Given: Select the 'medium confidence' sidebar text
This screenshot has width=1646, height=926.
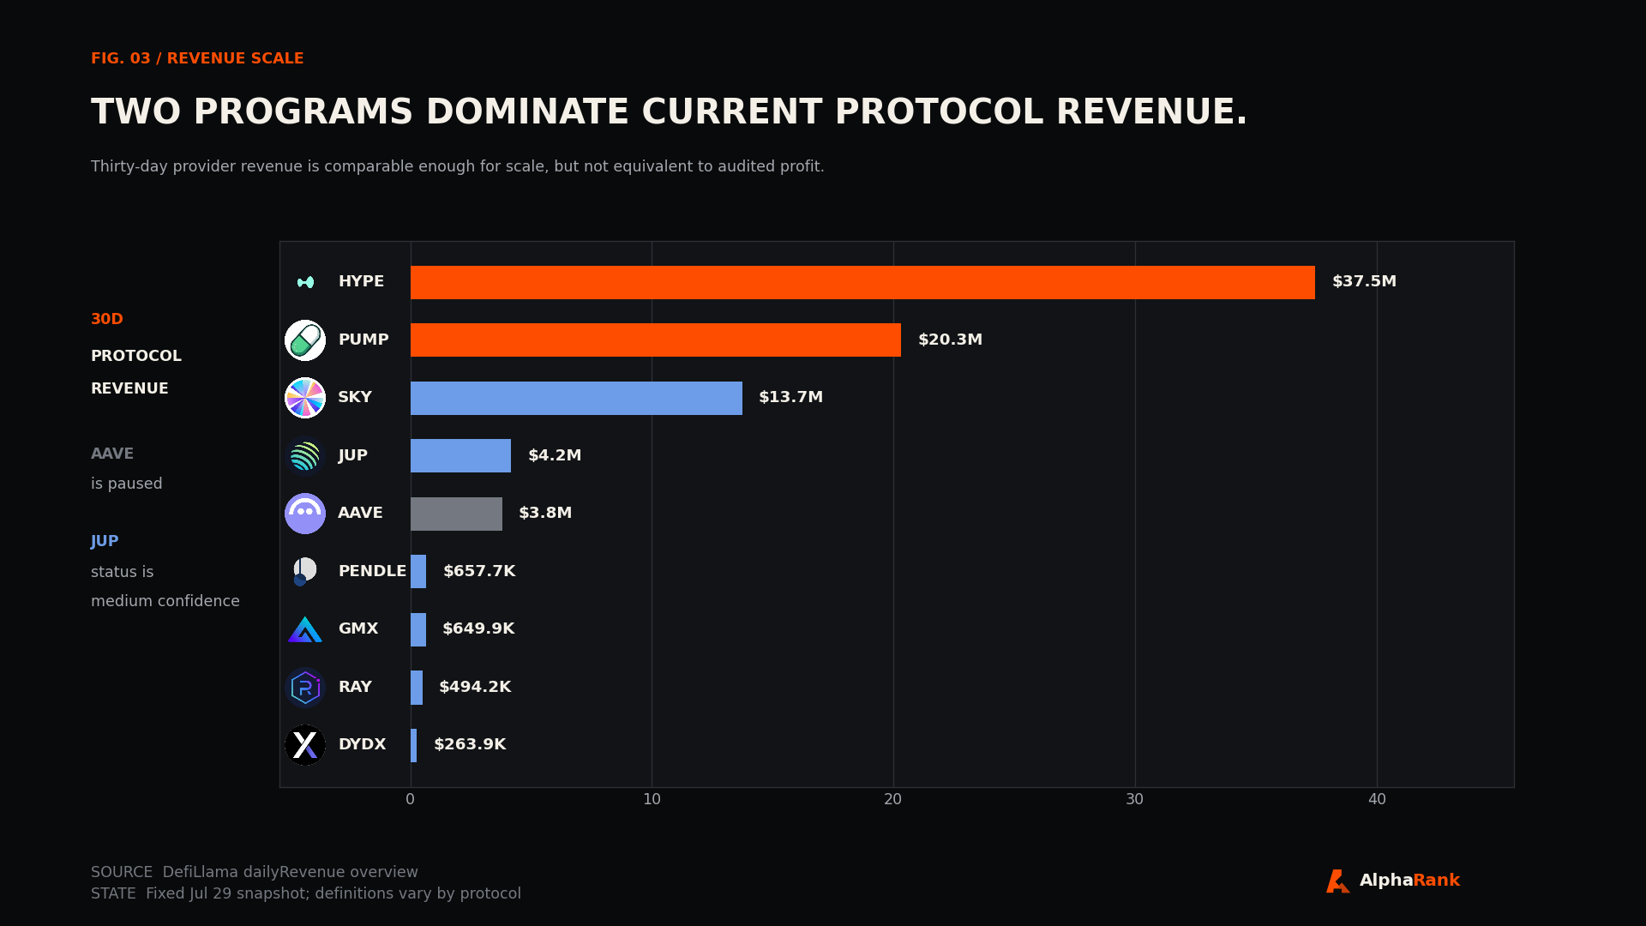Looking at the screenshot, I should click(x=165, y=601).
